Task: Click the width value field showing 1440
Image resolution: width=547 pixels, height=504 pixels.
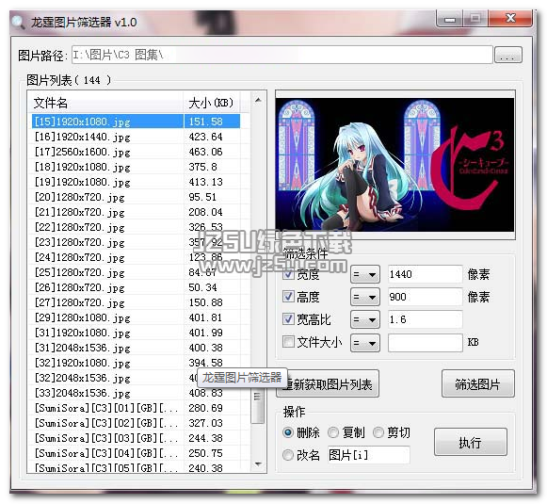Action: [426, 274]
